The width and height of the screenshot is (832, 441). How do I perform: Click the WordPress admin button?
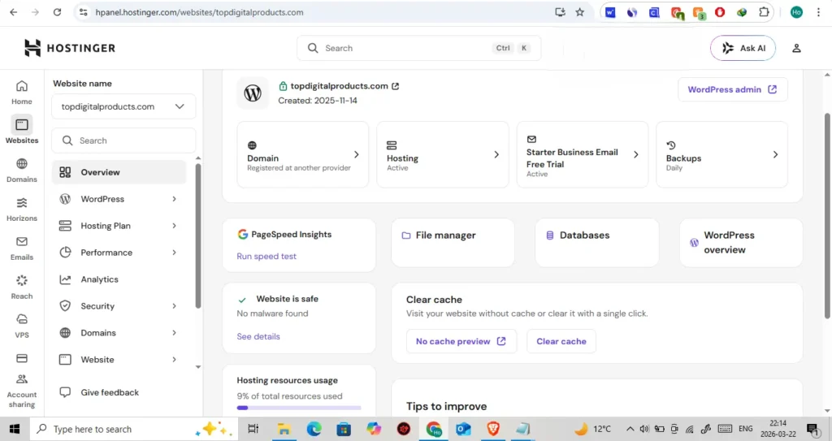(732, 89)
